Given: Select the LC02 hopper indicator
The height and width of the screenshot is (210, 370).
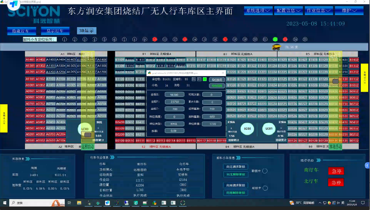Looking at the screenshot, I should point(248,129).
